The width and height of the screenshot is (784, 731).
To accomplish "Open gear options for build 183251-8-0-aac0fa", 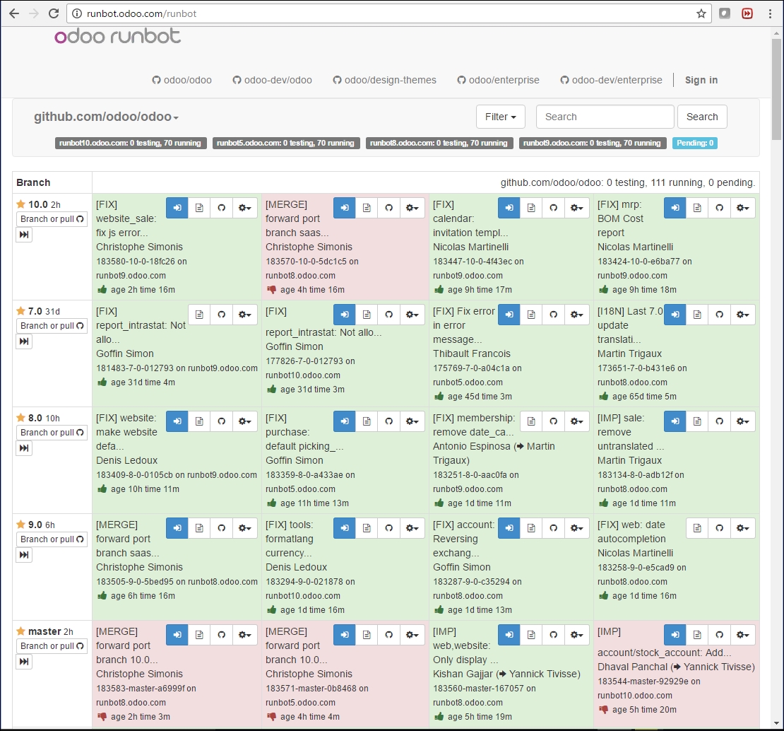I will [x=576, y=421].
